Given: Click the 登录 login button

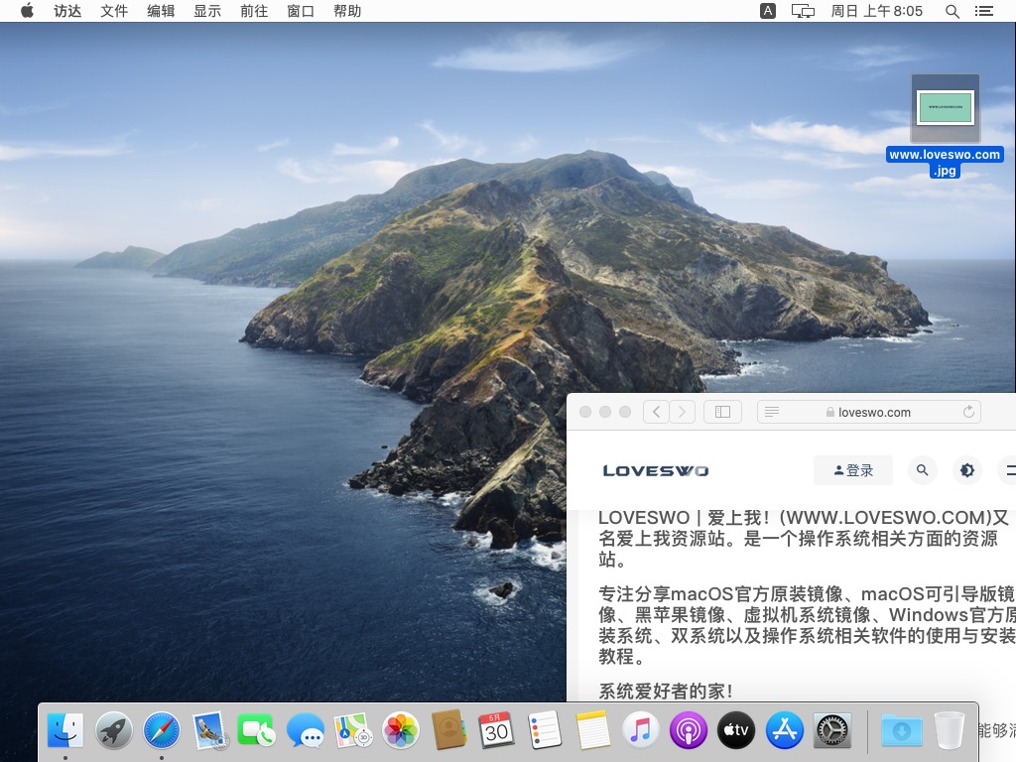Looking at the screenshot, I should pos(852,470).
